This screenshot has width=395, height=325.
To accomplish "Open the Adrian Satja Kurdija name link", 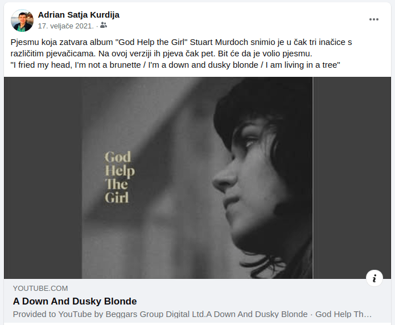I will click(79, 15).
